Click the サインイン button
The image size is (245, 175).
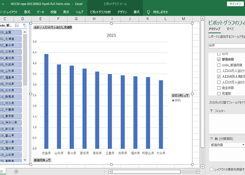235,4
